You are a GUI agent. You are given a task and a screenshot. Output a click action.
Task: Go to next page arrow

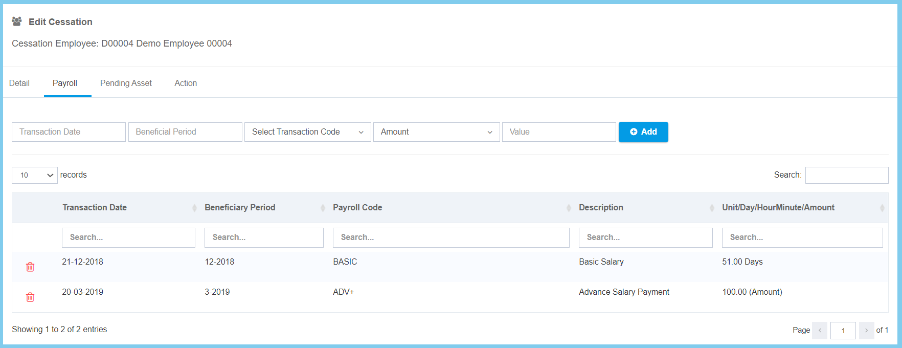tap(866, 330)
